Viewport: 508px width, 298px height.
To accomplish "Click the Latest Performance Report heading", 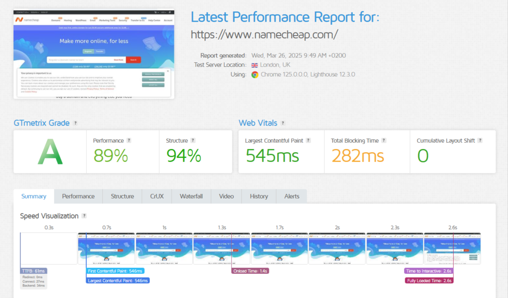I will pyautogui.click(x=285, y=17).
